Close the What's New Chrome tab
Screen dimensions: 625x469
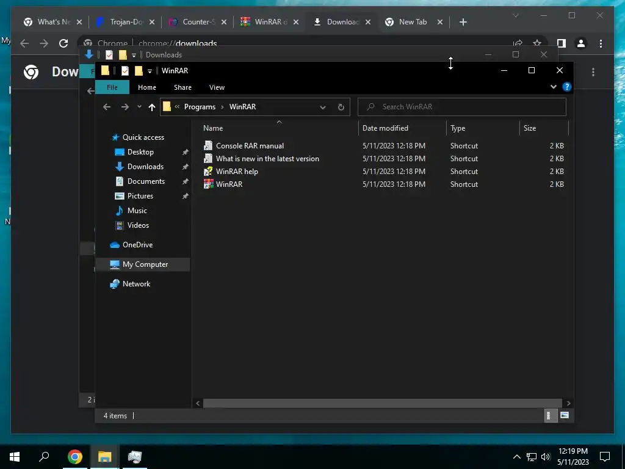79,22
